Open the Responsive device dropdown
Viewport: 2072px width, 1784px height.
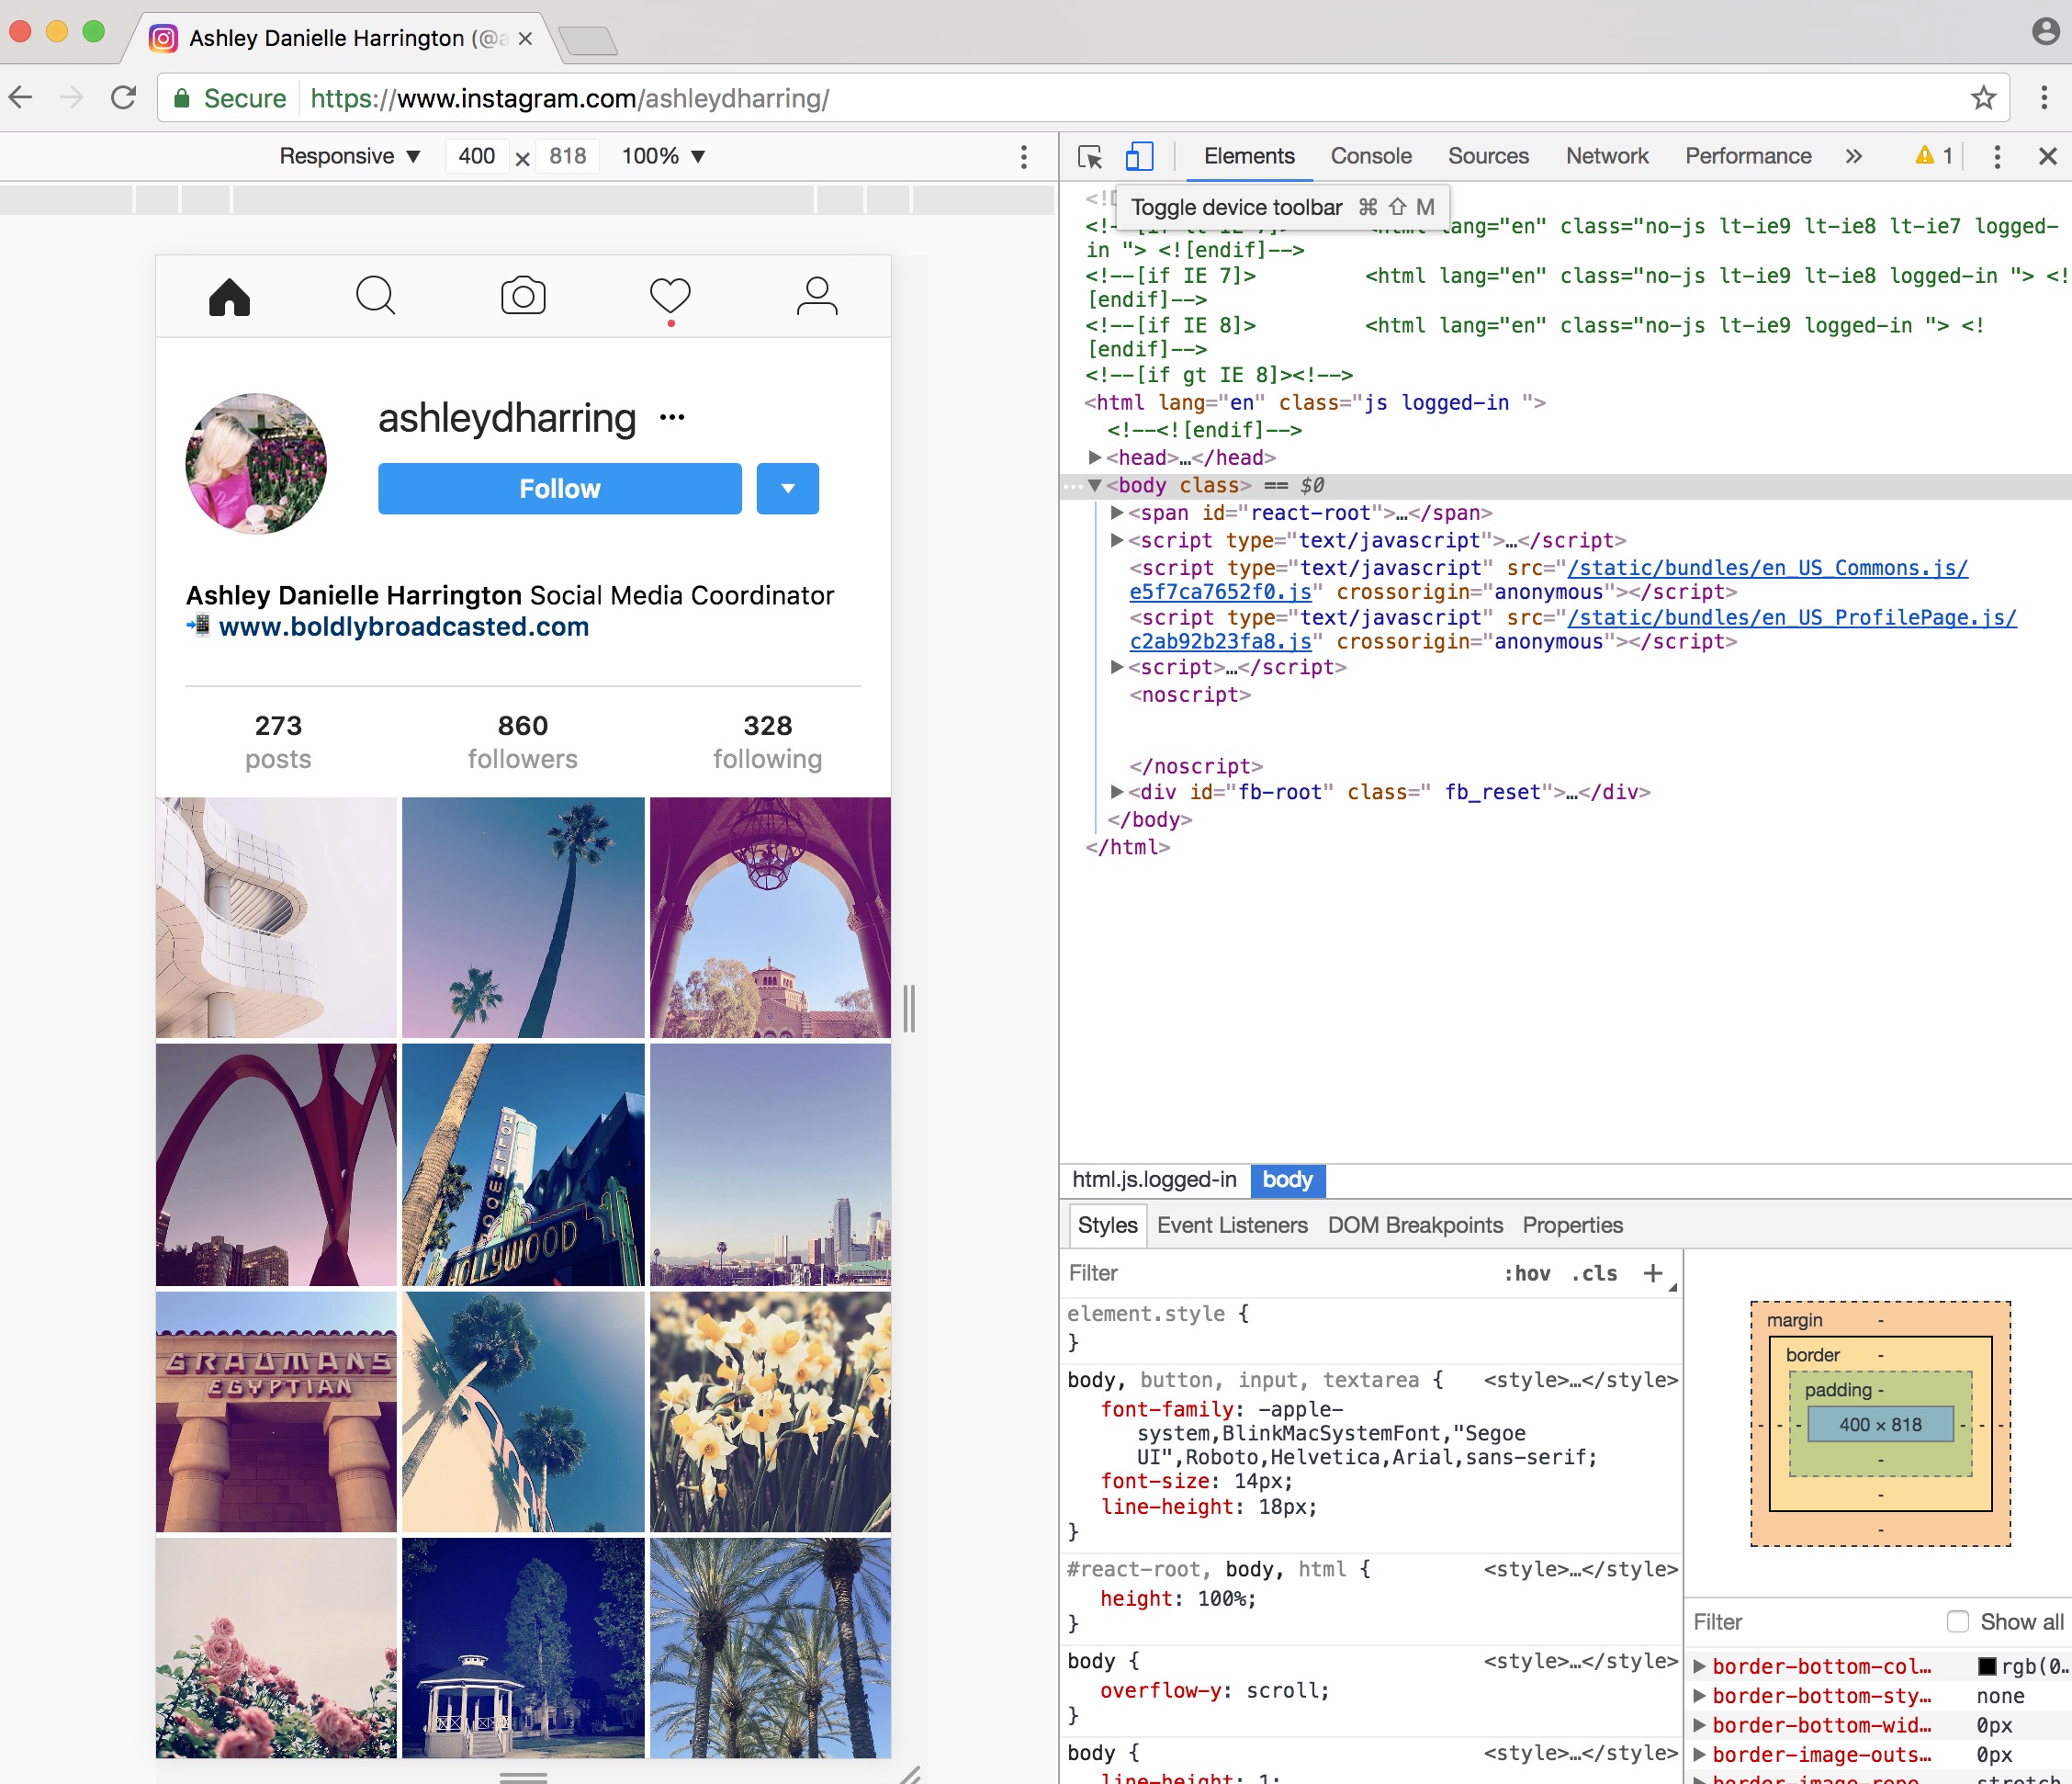349,156
